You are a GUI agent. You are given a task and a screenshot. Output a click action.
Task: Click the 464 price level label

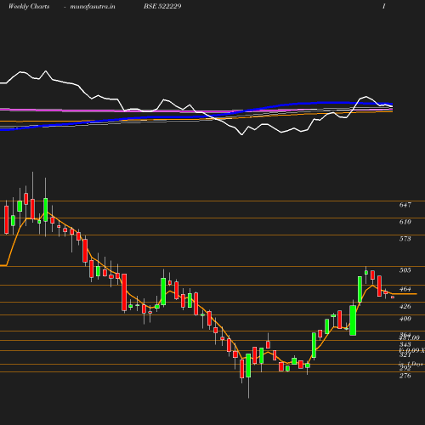[405, 289]
